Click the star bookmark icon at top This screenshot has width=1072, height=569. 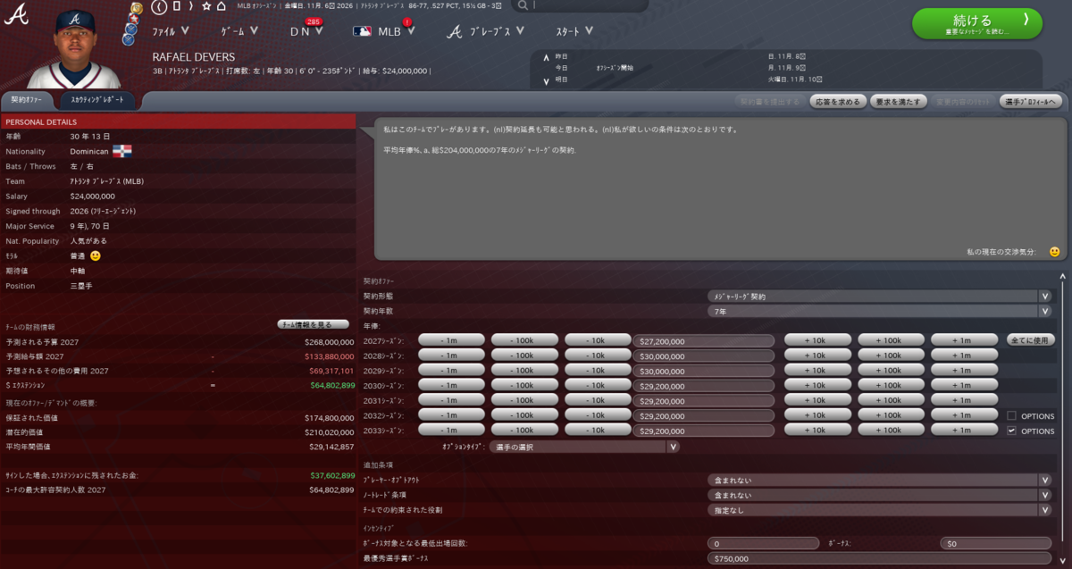[205, 7]
